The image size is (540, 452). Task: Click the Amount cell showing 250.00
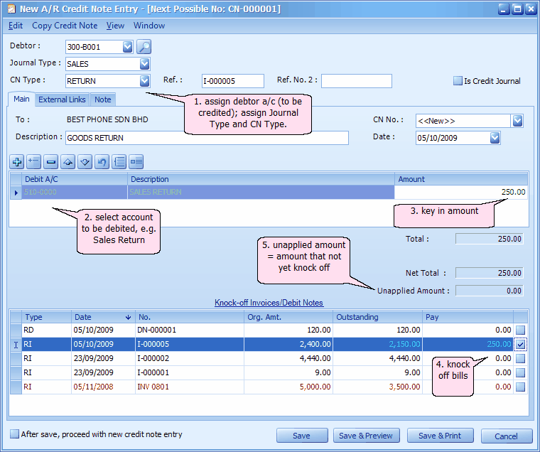pyautogui.click(x=461, y=192)
